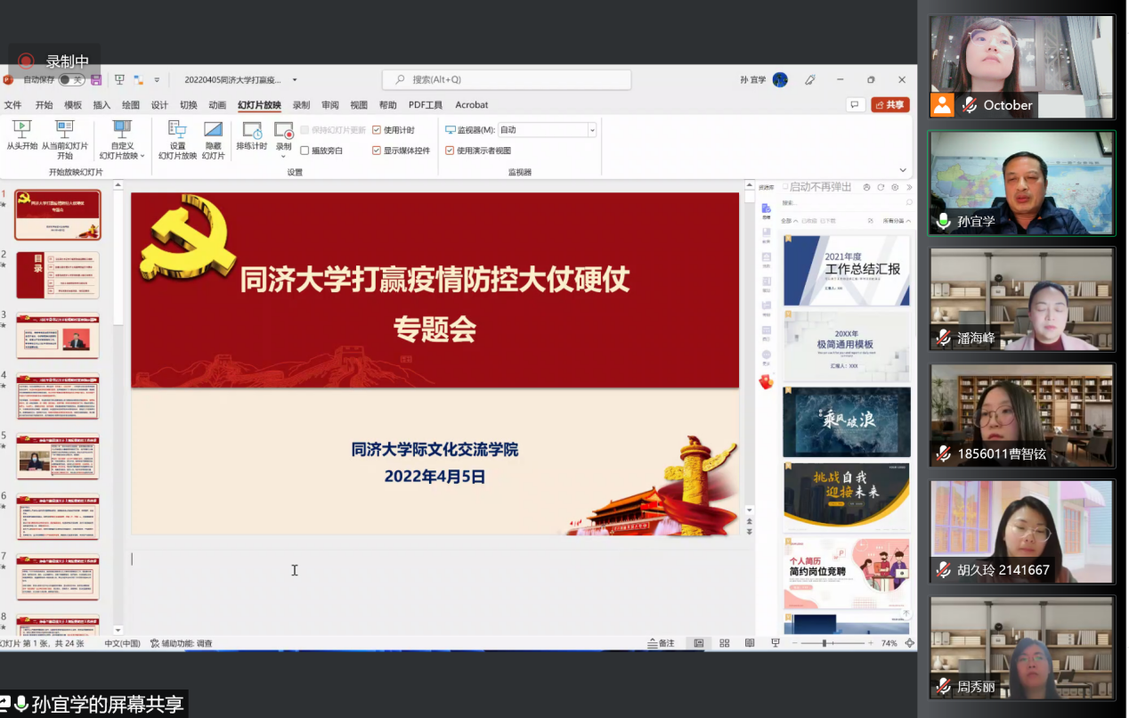Click Notes (备注) in status bar
The width and height of the screenshot is (1129, 718).
pos(661,643)
